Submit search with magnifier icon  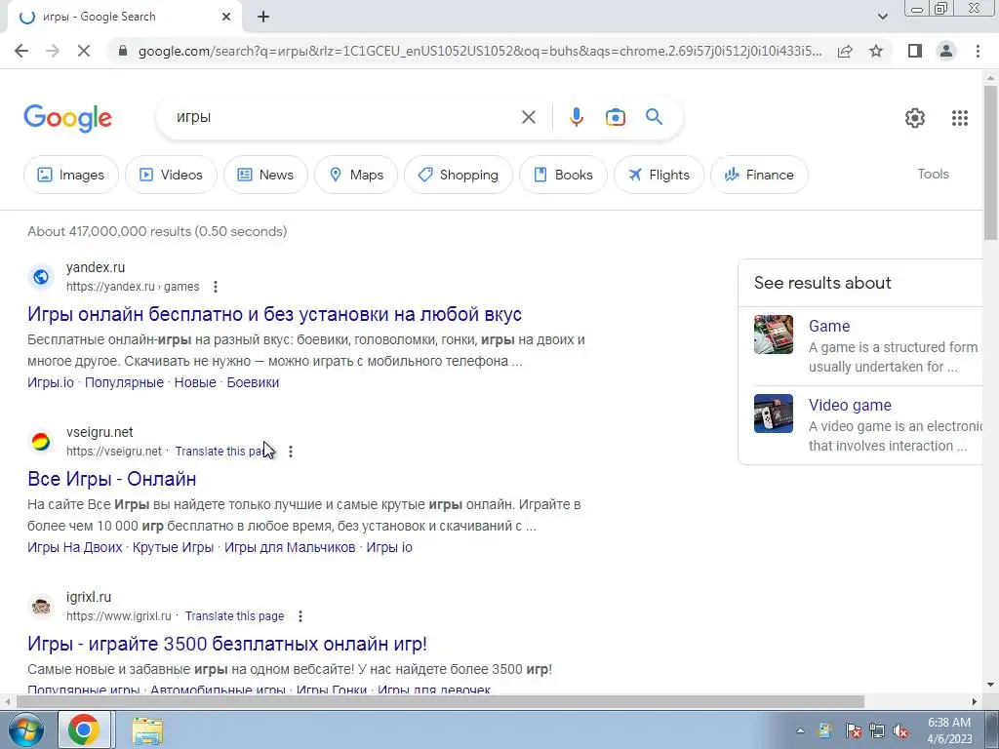pyautogui.click(x=654, y=117)
